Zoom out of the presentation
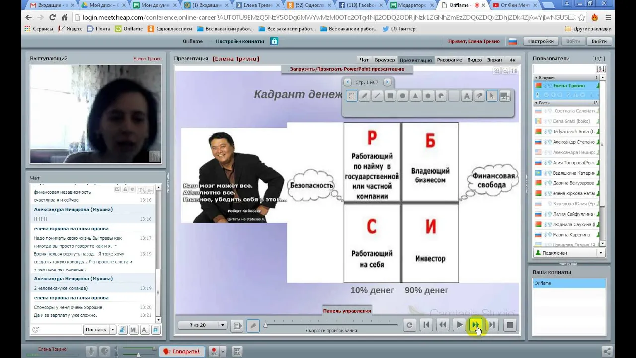 tap(505, 71)
